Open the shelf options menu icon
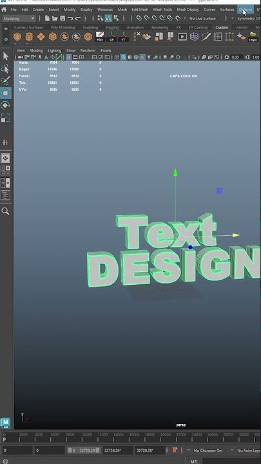Image resolution: width=261 pixels, height=464 pixels. [6, 29]
